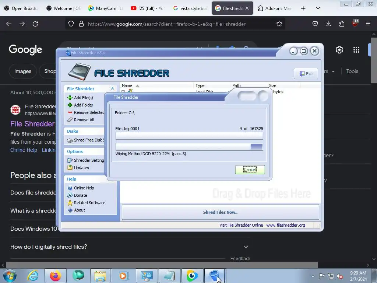This screenshot has height=283, width=377.
Task: Click the Online Help question mark icon
Action: click(70, 188)
